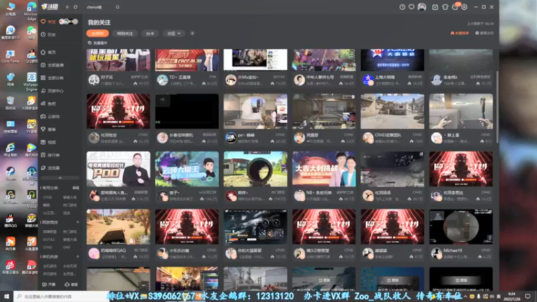
Task: Select the orange 全部 filter tab
Action: tap(97, 34)
